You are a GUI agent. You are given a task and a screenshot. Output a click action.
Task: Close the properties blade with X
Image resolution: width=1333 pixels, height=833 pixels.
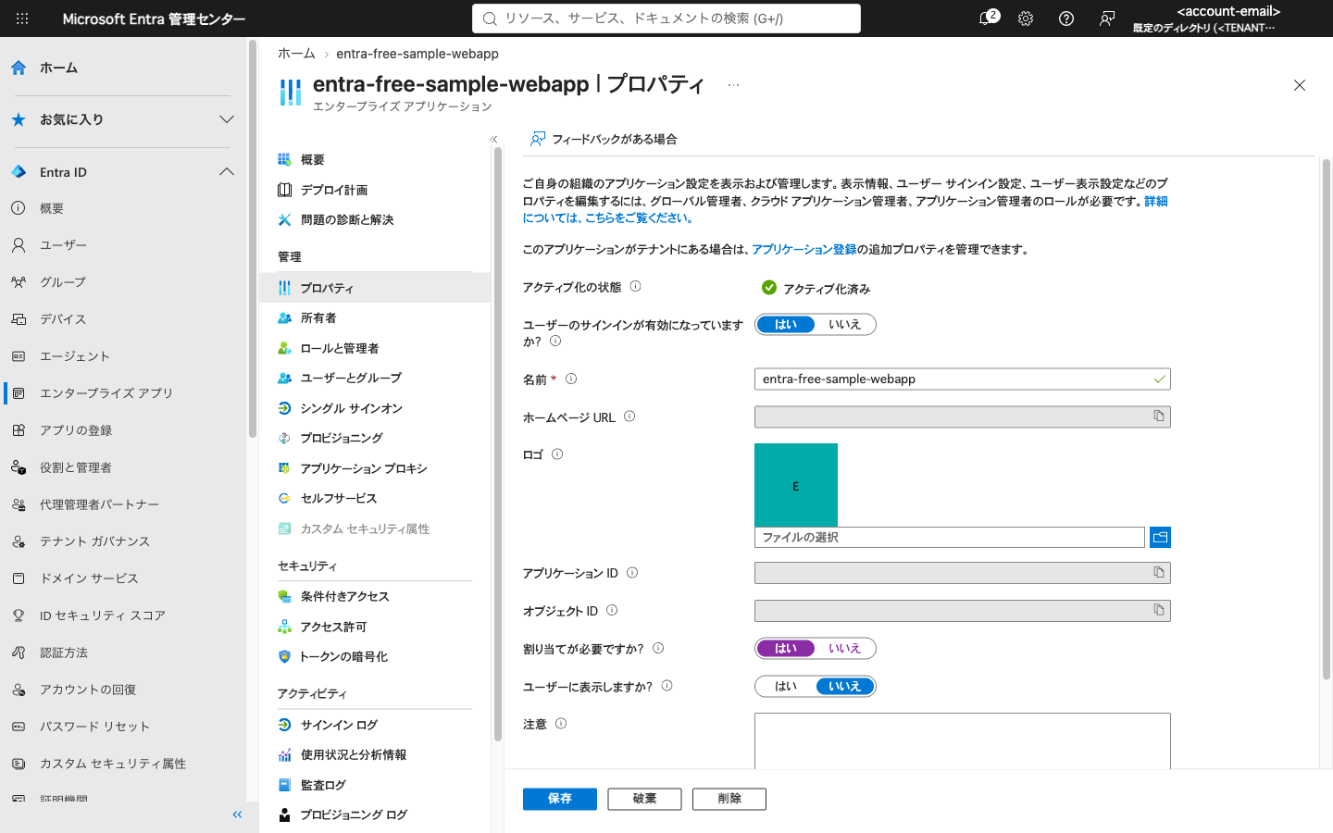point(1300,85)
